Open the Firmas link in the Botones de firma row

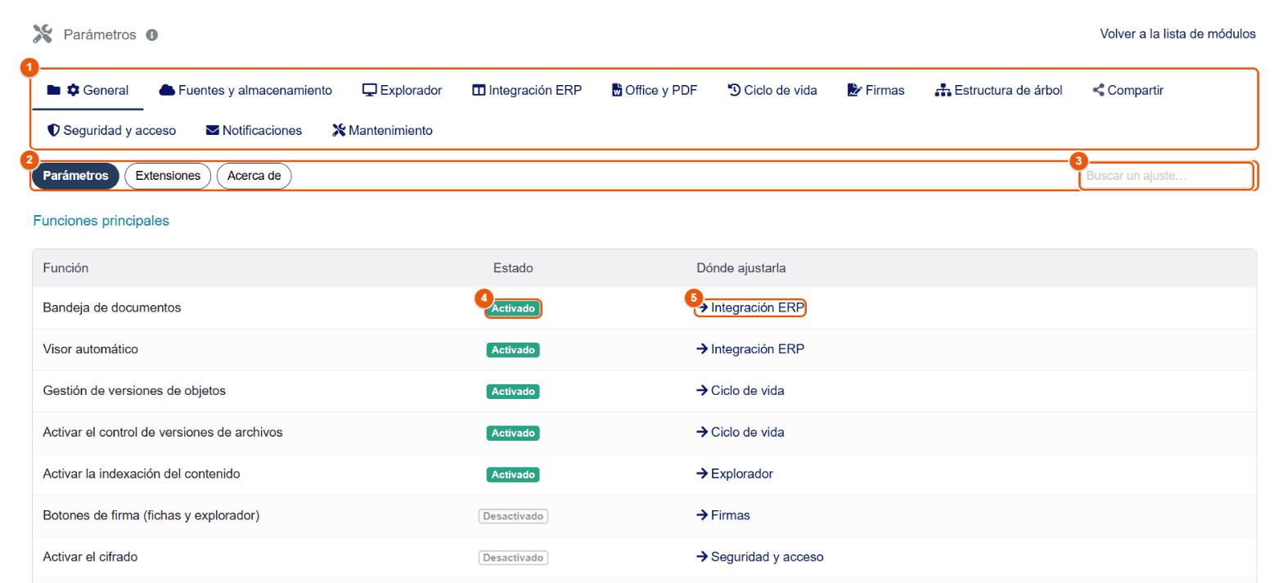tap(723, 516)
